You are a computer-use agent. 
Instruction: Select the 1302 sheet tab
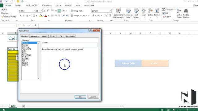click(x=13, y=106)
